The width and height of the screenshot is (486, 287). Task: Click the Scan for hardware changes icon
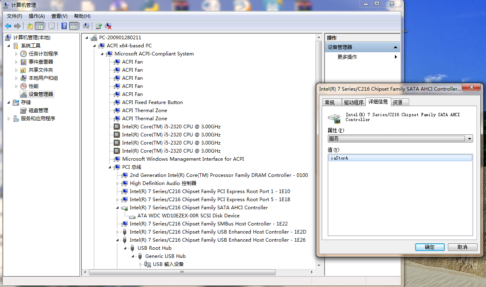click(86, 26)
